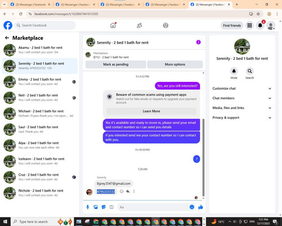Open the Michael conversation

pyautogui.click(x=39, y=114)
